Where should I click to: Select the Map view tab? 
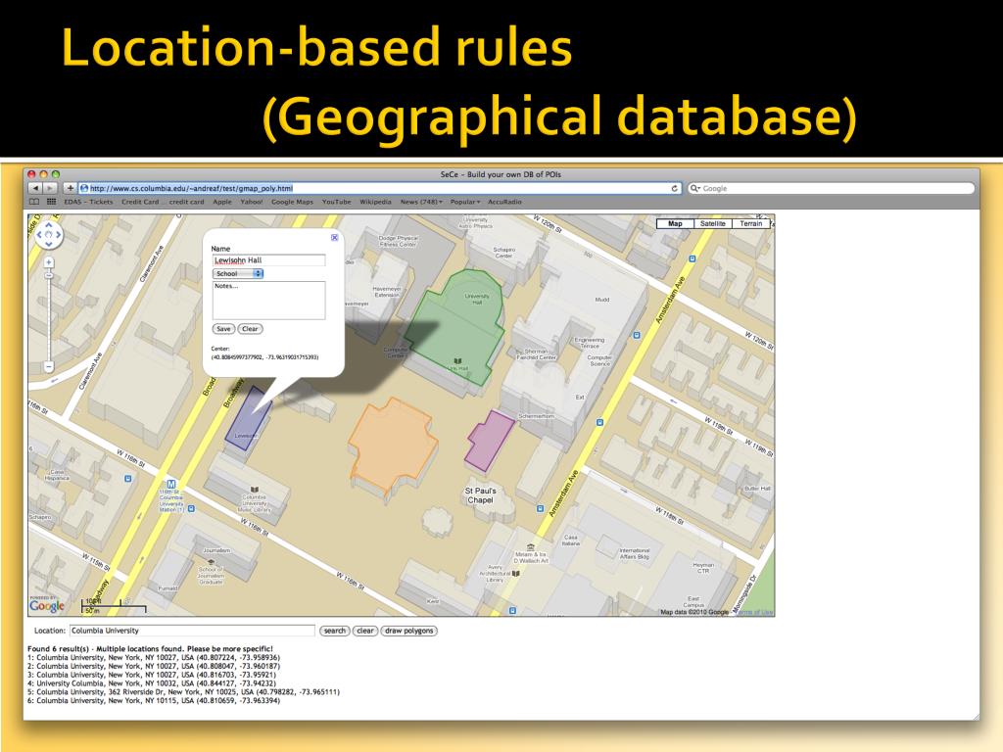(x=676, y=224)
